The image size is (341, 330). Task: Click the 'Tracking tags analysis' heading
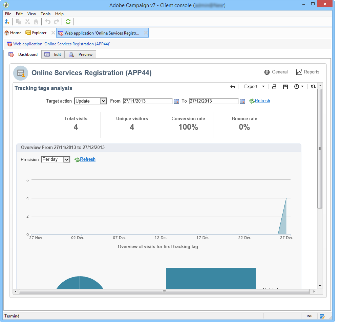pyautogui.click(x=43, y=88)
